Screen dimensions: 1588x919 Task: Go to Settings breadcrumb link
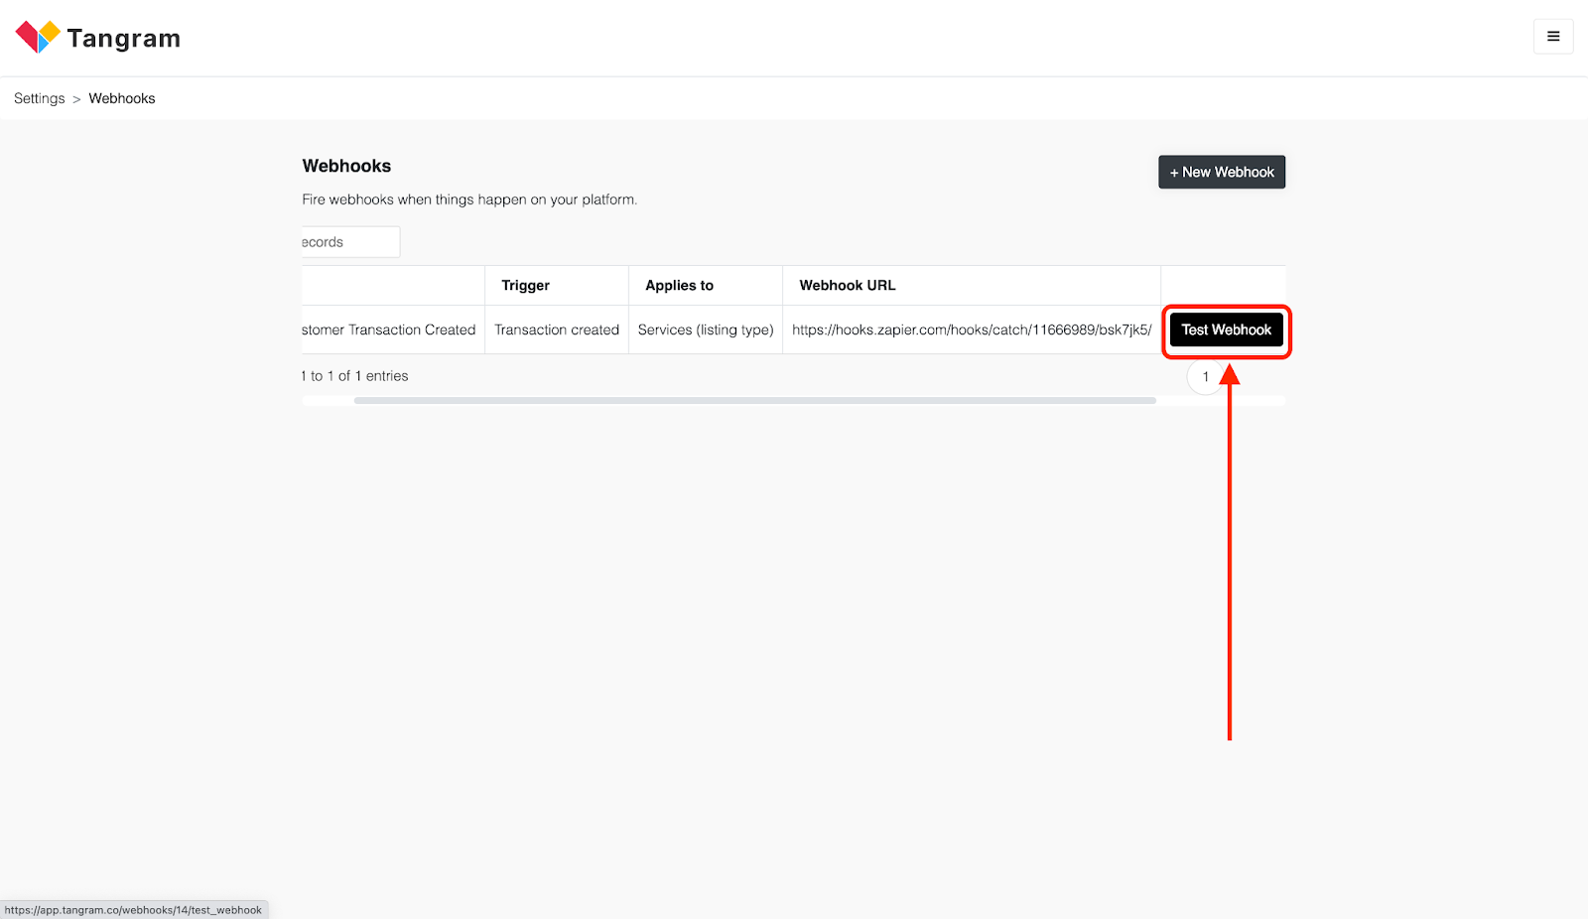(x=40, y=98)
